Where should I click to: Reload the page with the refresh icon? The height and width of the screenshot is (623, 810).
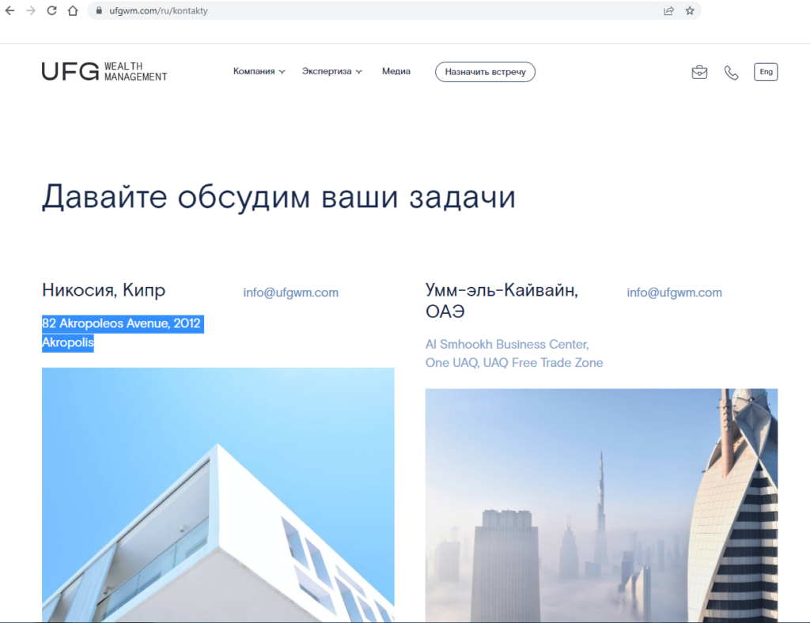[x=51, y=10]
